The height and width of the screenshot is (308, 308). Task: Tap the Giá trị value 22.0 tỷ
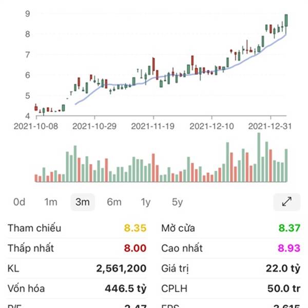click(283, 268)
